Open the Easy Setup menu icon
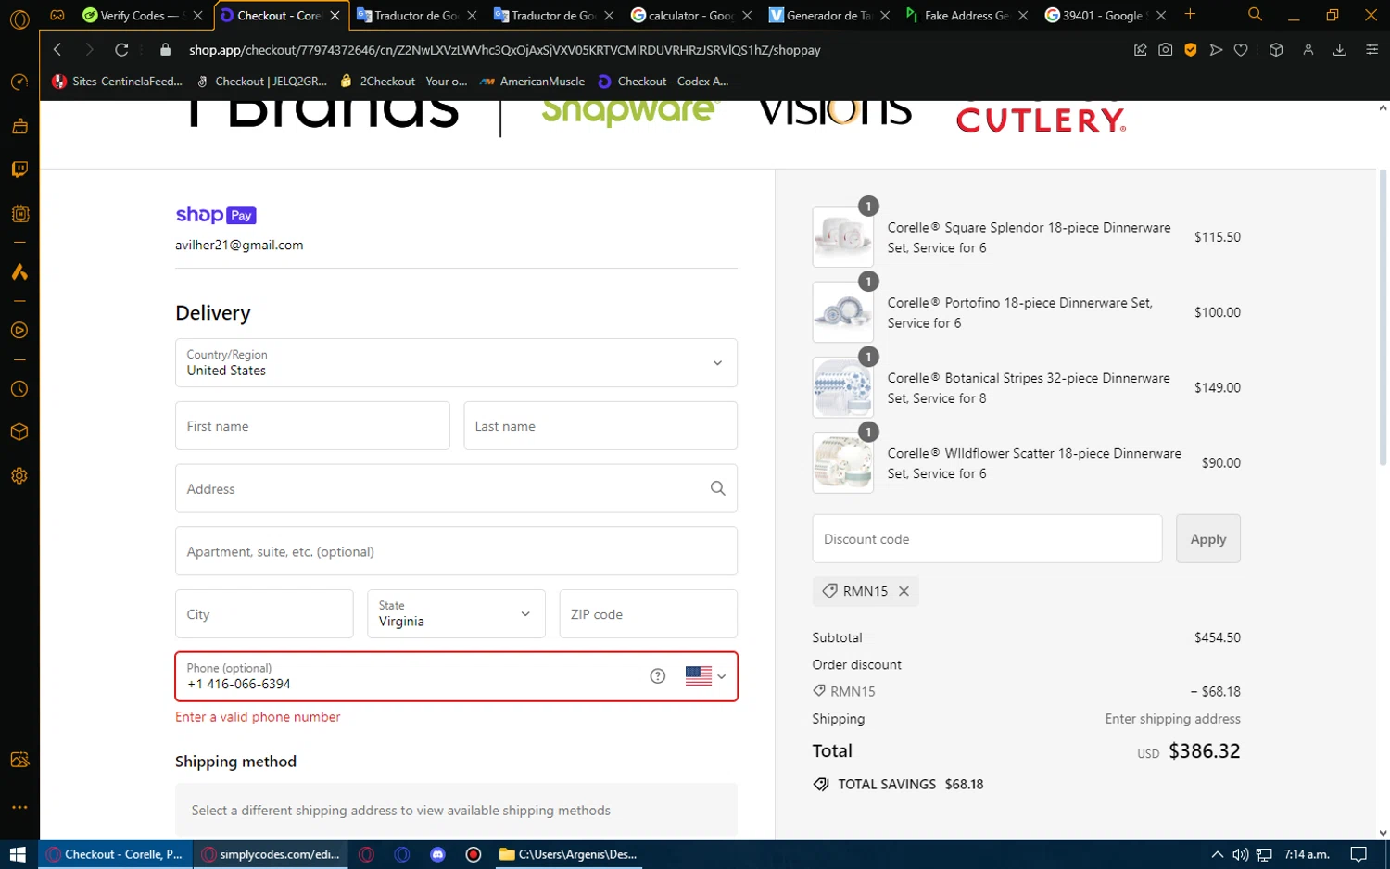Screen dimensions: 1390x869 point(1372,50)
